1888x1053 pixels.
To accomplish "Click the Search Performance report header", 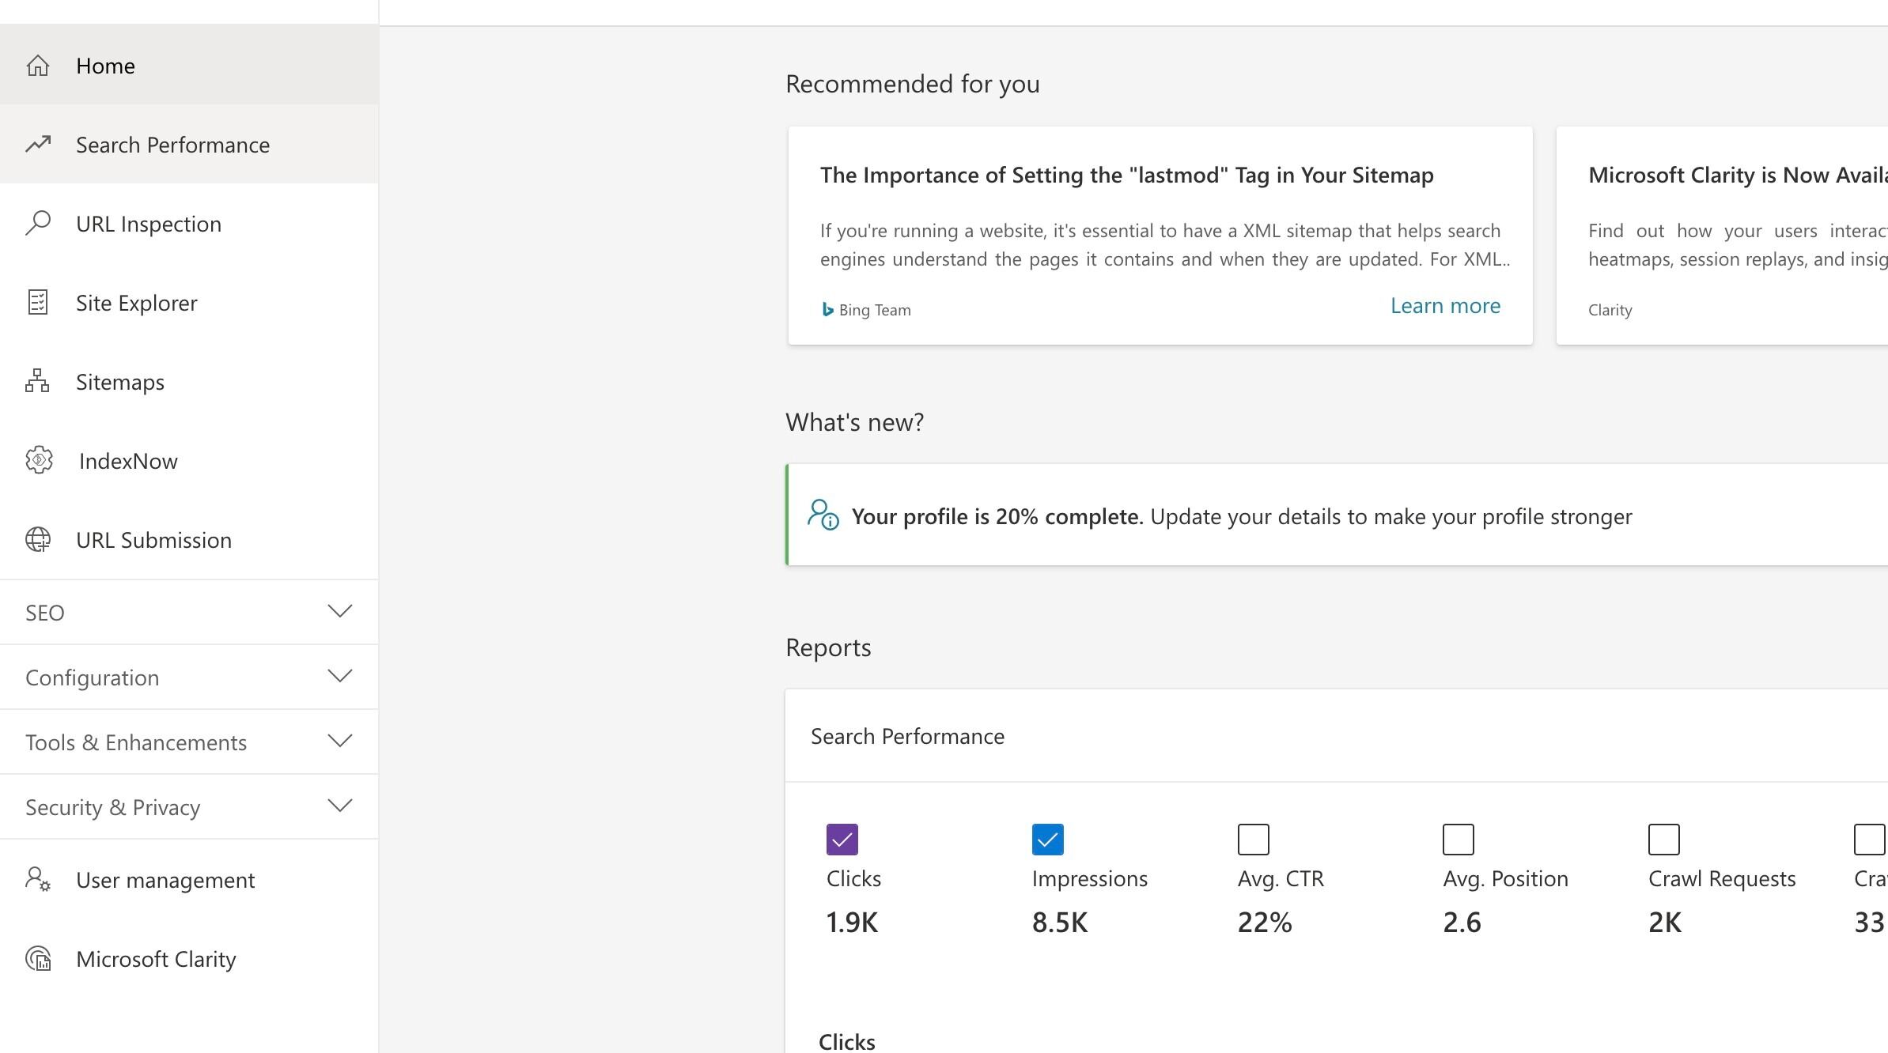I will click(907, 736).
